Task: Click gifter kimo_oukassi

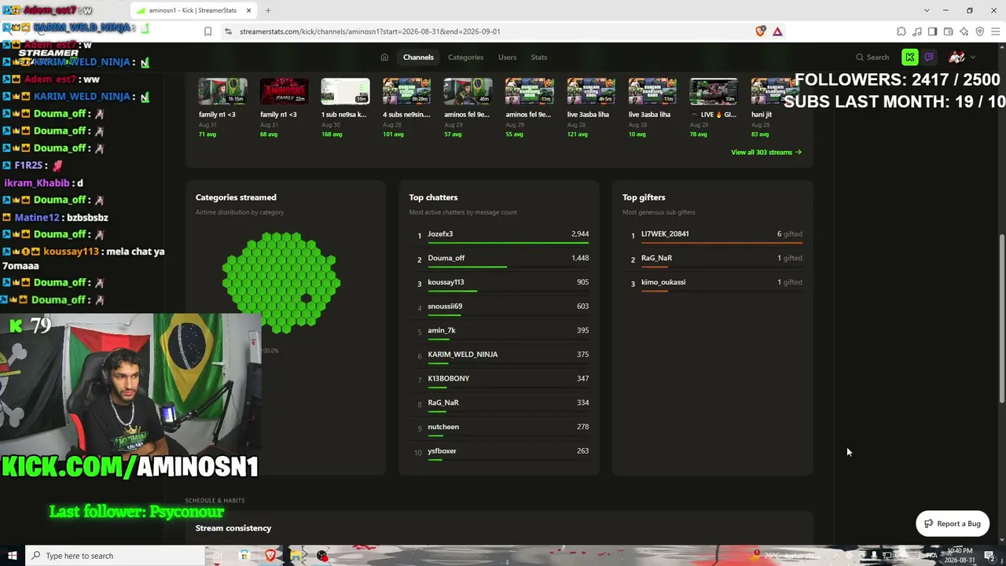Action: pos(663,282)
